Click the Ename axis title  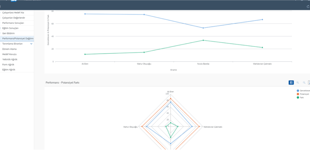(174, 70)
